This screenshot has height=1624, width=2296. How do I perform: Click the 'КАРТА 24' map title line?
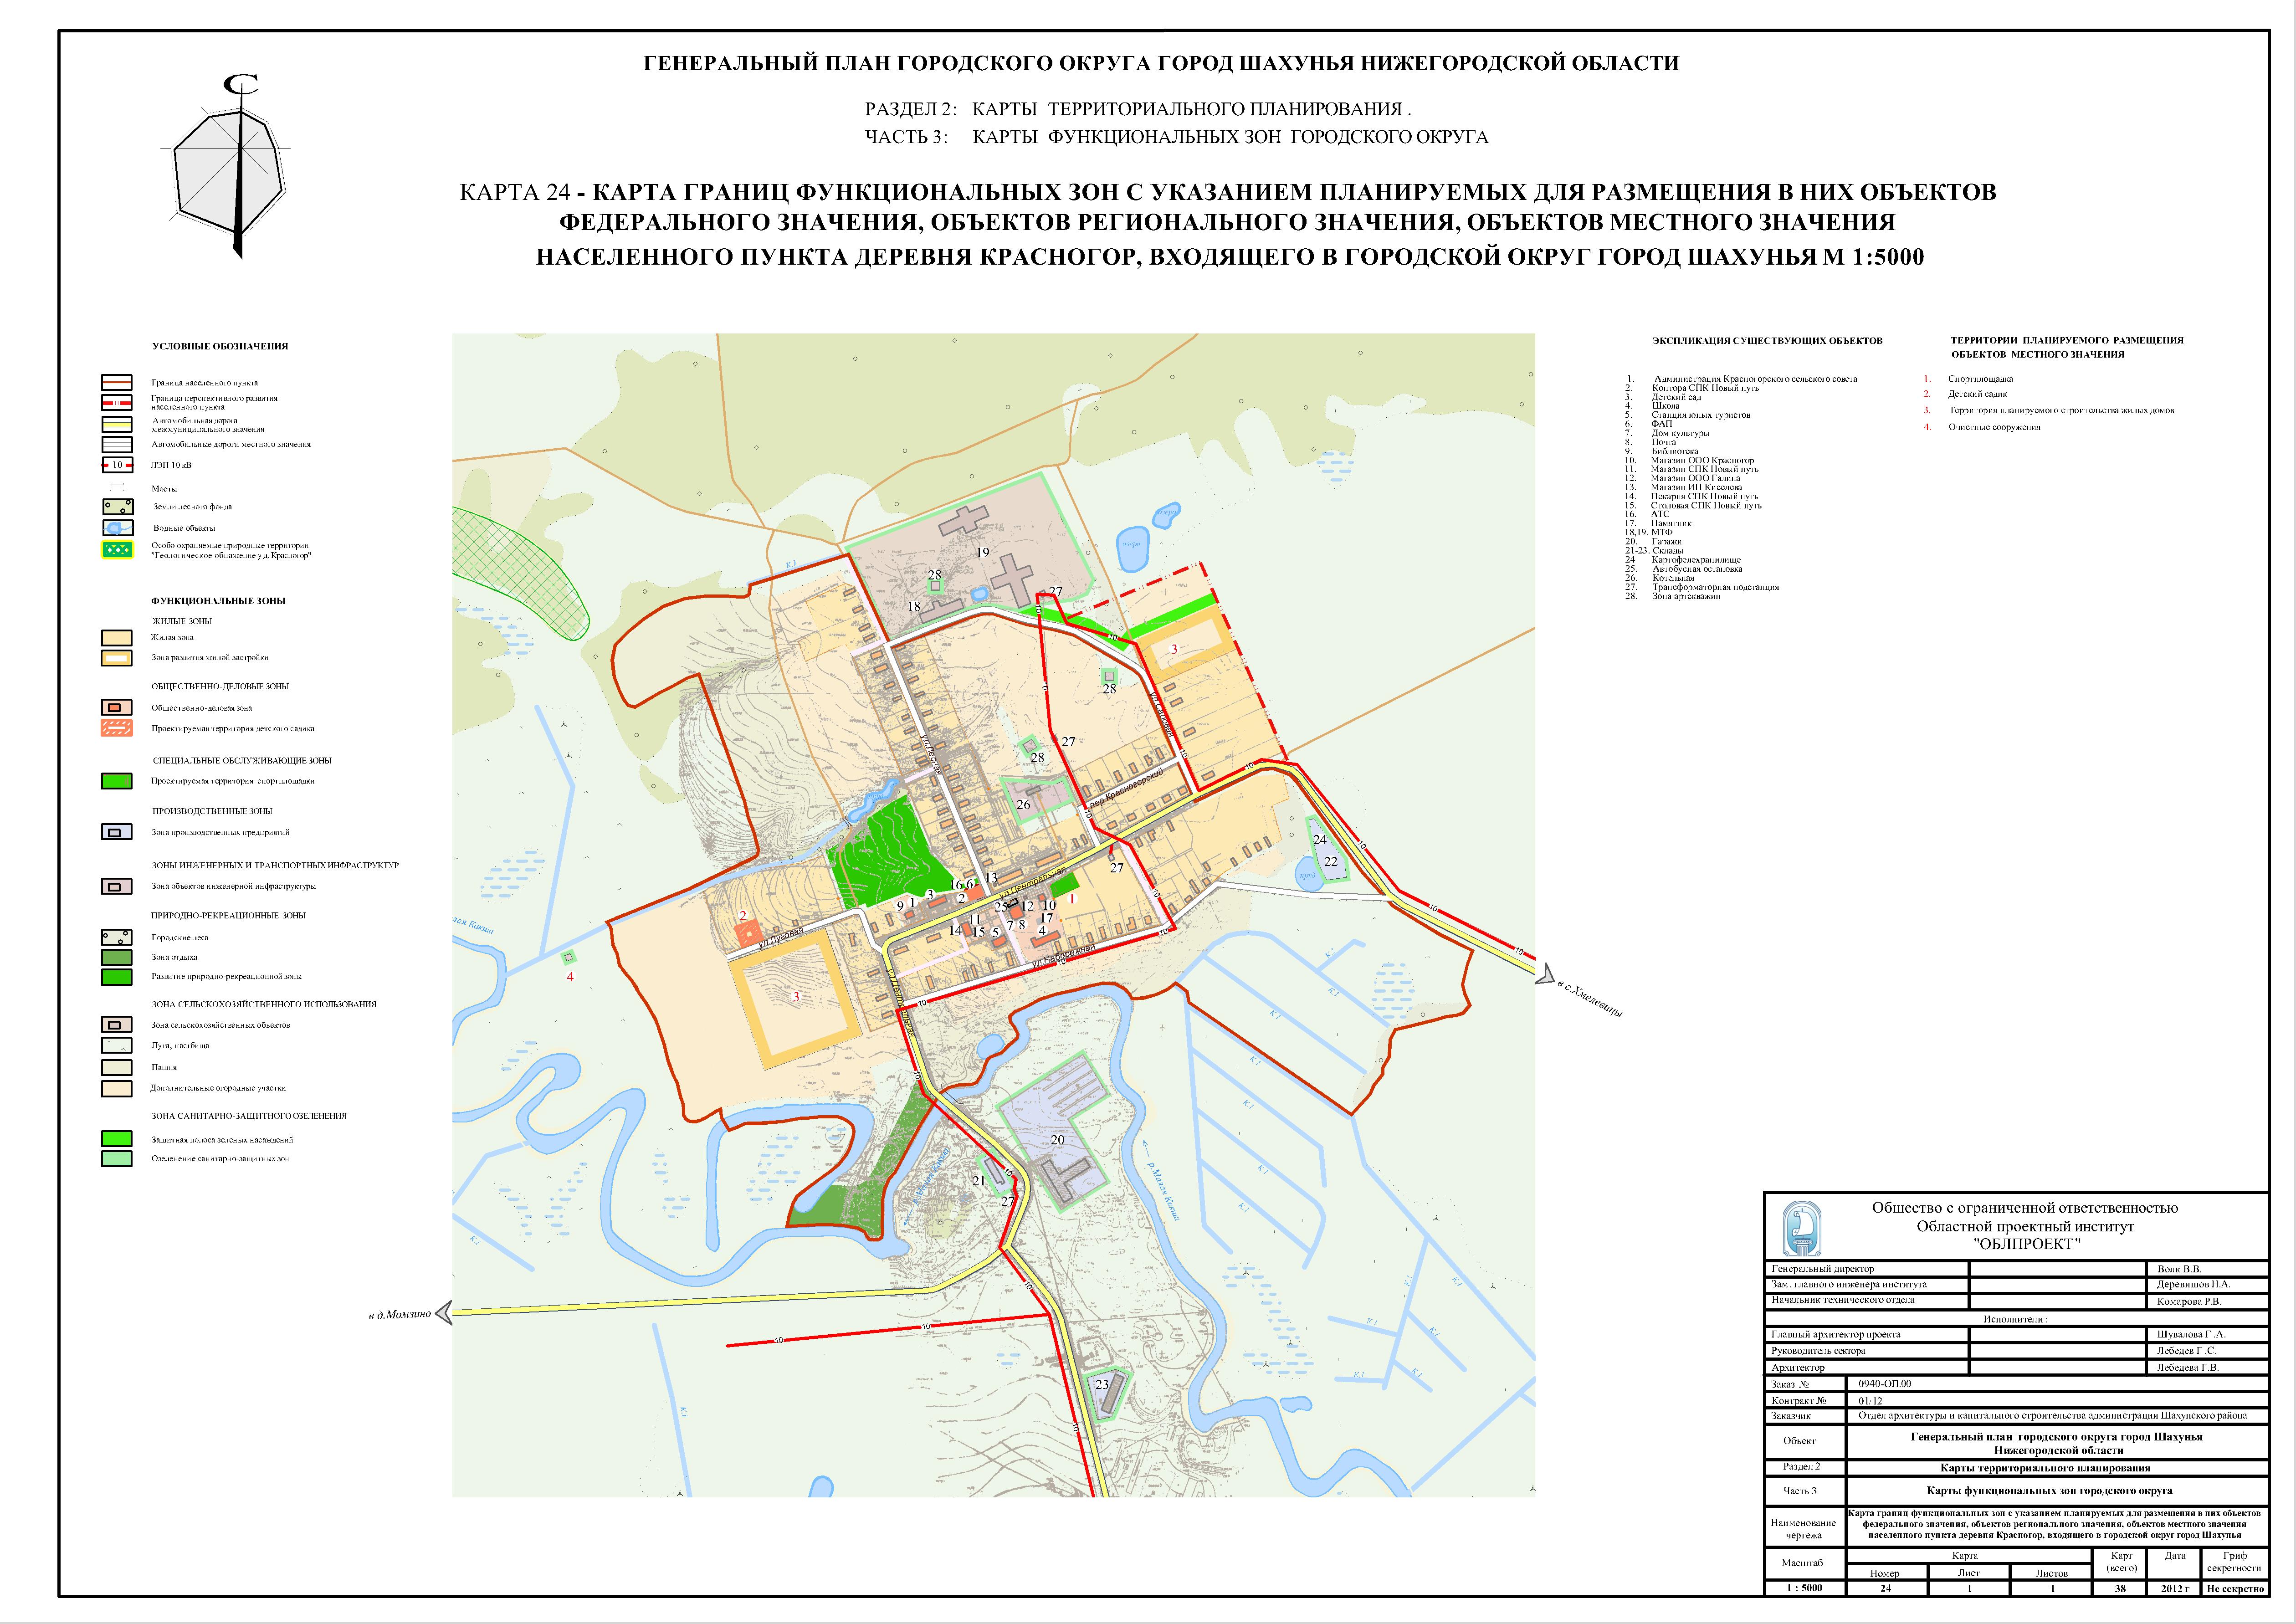(1228, 192)
